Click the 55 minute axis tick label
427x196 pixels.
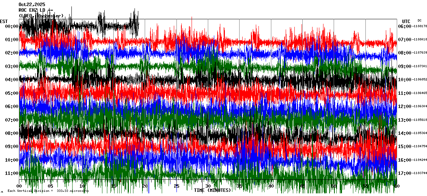coord(365,186)
